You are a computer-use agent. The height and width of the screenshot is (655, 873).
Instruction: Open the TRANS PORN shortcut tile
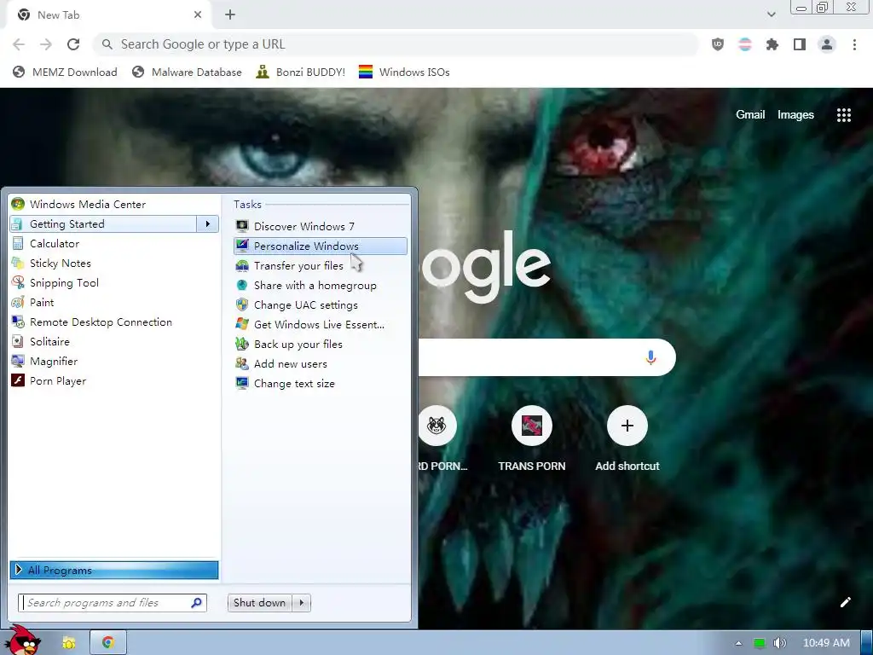click(532, 439)
